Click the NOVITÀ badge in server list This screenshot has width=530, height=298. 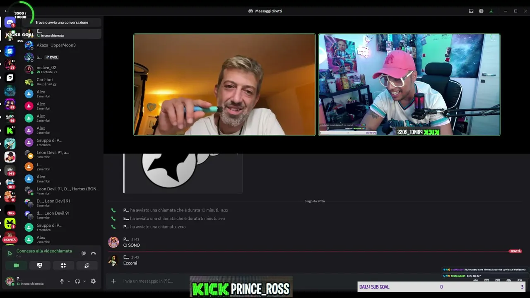[x=10, y=240]
